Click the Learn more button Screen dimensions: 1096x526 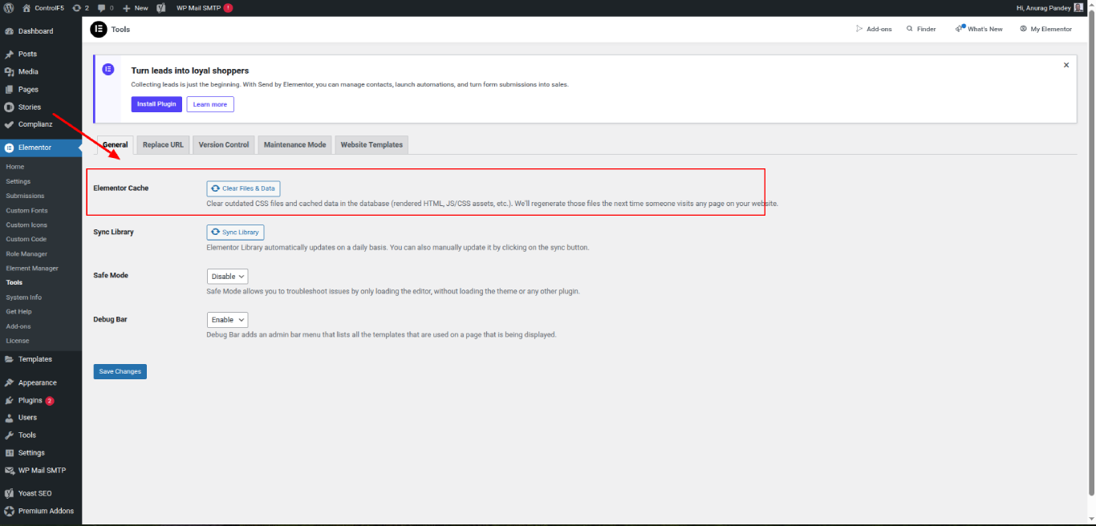pos(210,104)
